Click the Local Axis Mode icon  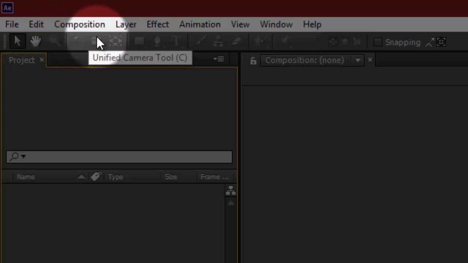tap(333, 42)
